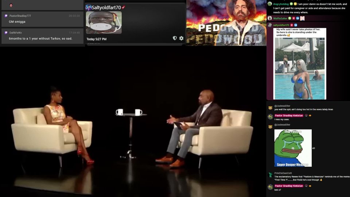Click the PastorShadilay777 username

pyautogui.click(x=20, y=16)
